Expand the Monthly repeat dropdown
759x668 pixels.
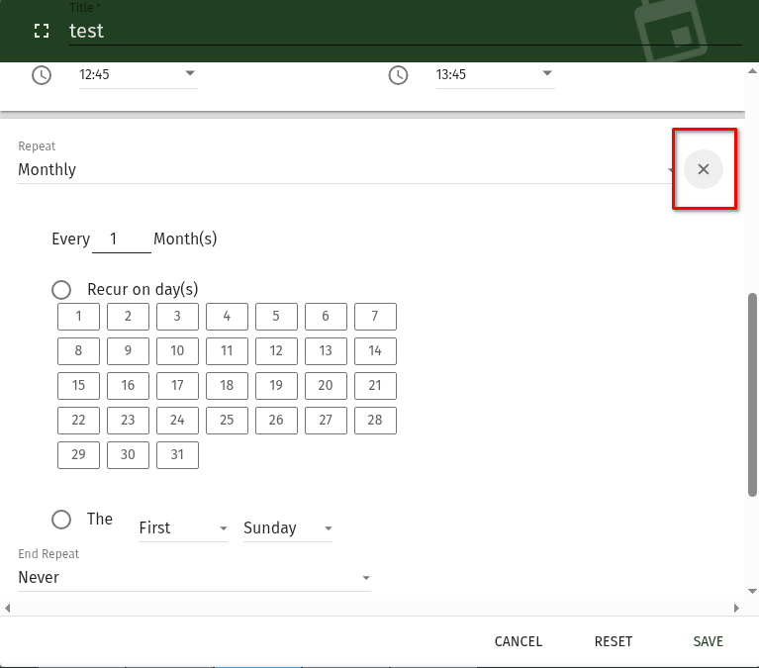point(344,170)
